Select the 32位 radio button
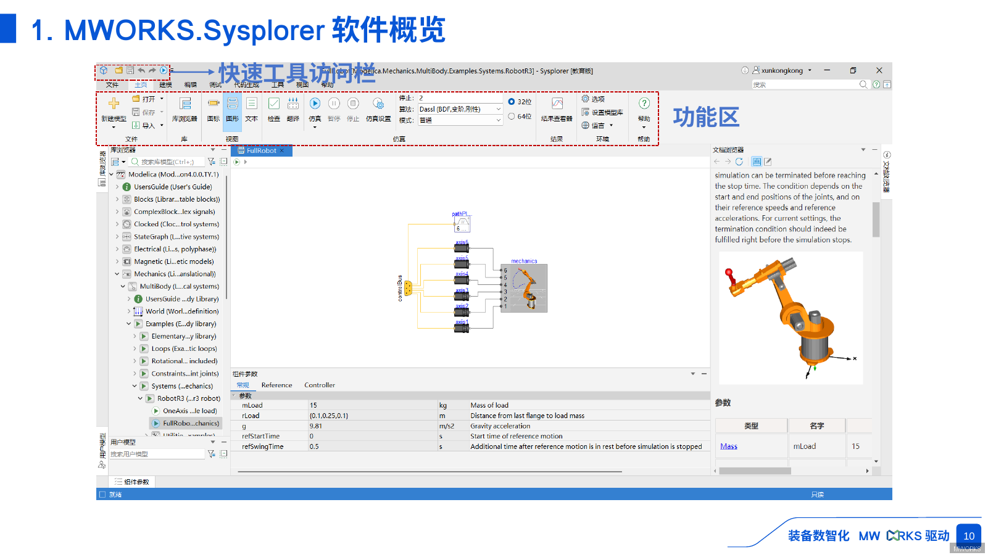 [511, 101]
